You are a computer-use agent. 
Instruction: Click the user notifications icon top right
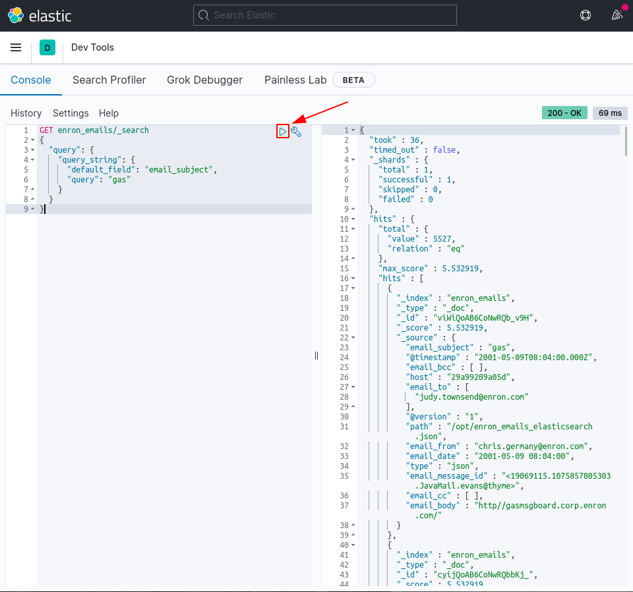coord(616,14)
